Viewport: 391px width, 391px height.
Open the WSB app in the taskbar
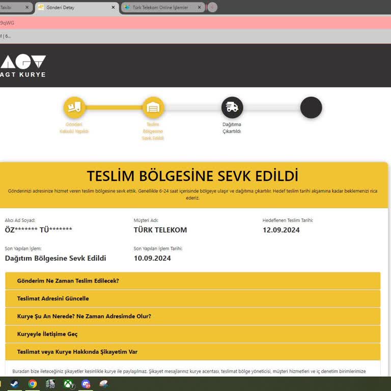(x=50, y=383)
